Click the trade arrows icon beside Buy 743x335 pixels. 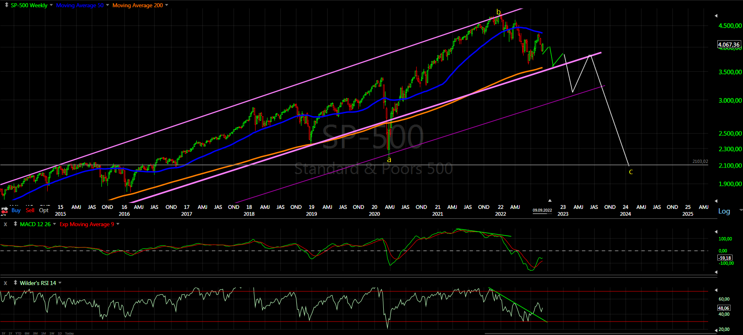[4, 210]
